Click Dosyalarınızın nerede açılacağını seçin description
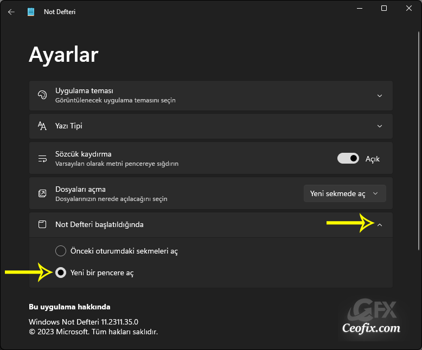 (111, 199)
